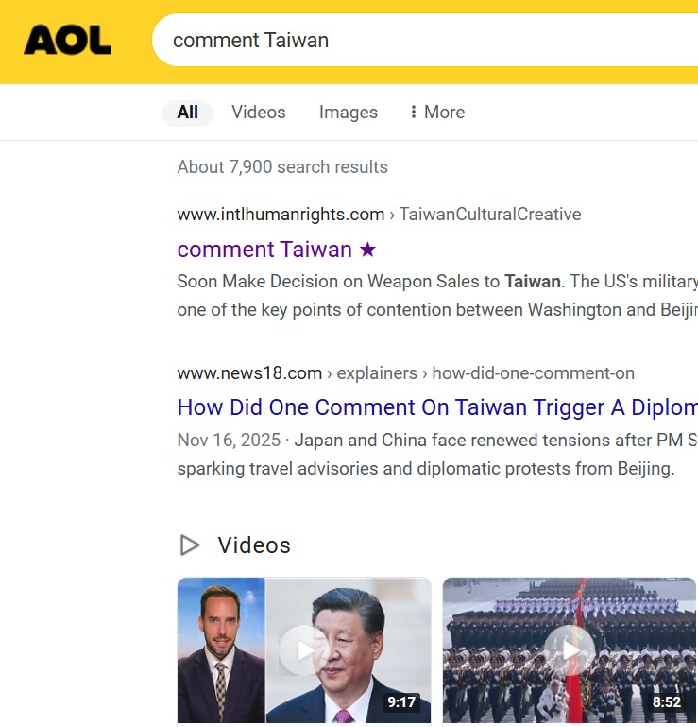This screenshot has width=698, height=727.
Task: Play the 8:52 military parade video
Action: (570, 650)
